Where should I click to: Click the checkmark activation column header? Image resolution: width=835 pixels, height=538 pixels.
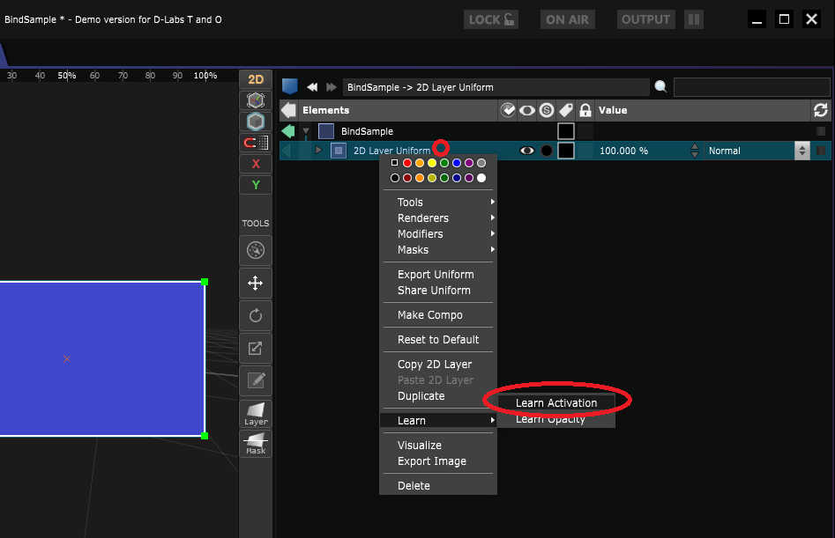click(508, 110)
